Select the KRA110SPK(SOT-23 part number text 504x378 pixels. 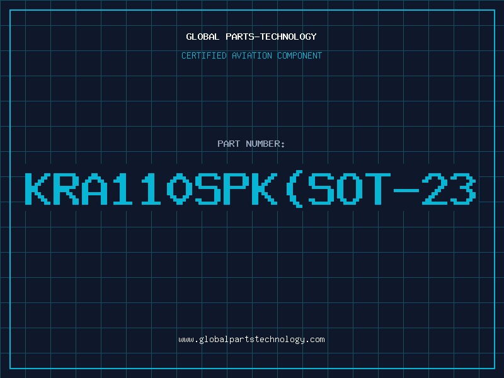tap(250, 189)
